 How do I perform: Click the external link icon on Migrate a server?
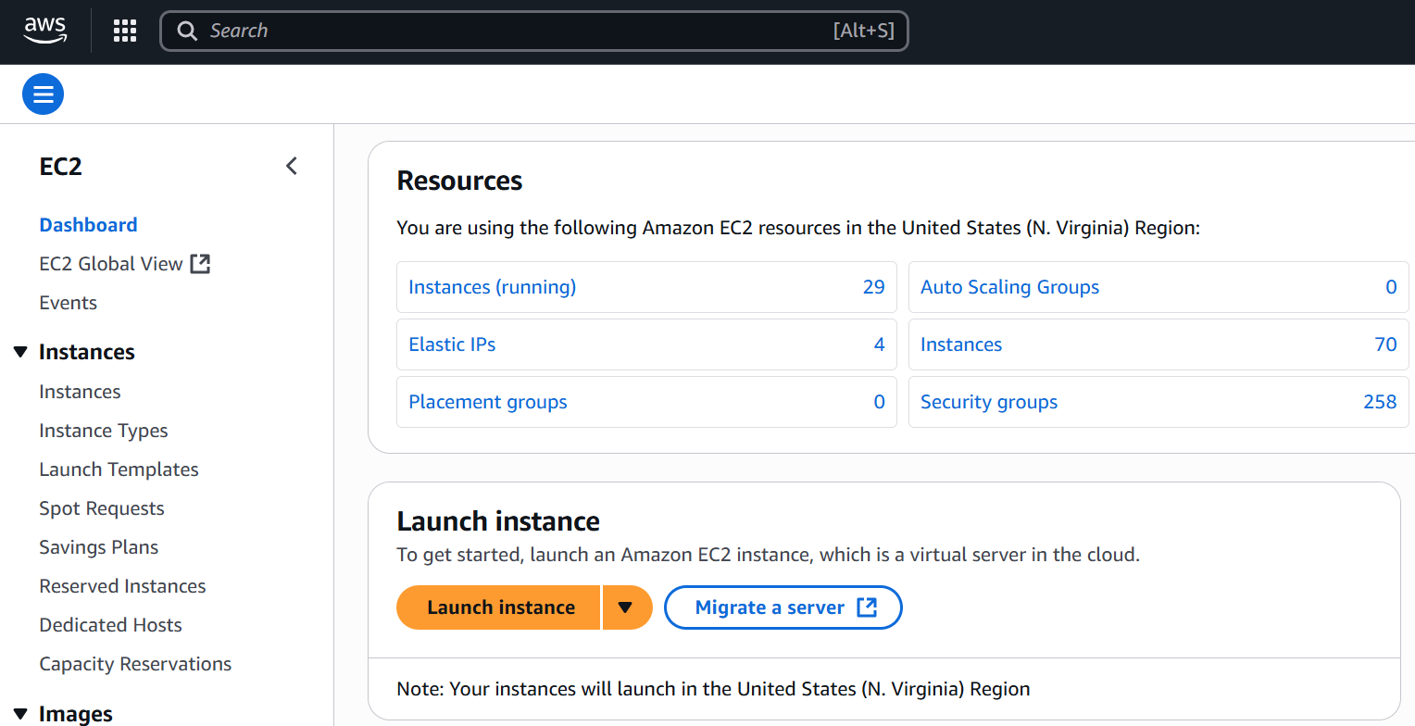867,607
